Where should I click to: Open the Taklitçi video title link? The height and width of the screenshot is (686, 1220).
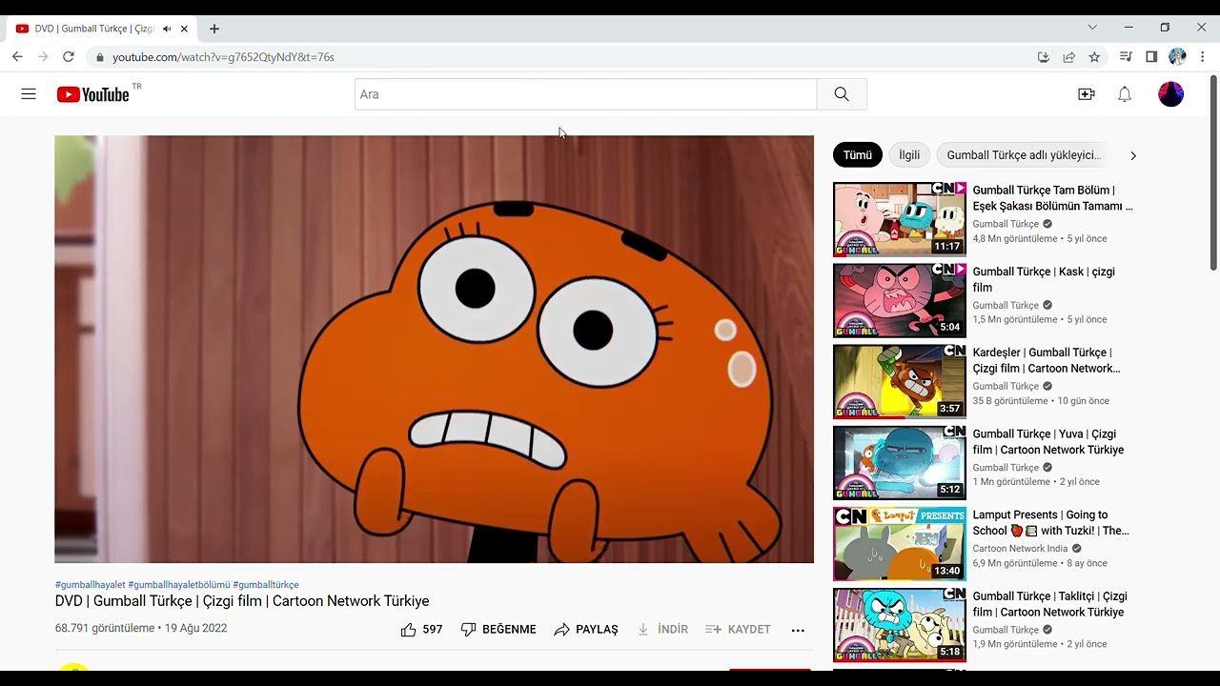1049,604
